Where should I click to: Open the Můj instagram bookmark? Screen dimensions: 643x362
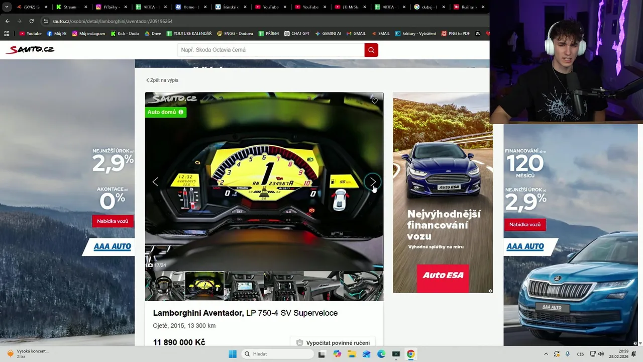[x=88, y=34]
